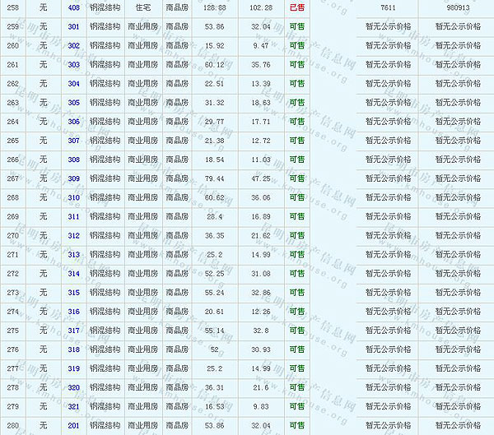This screenshot has width=494, height=435.
Task: Click the red 已售 sold status
Action: pos(296,7)
